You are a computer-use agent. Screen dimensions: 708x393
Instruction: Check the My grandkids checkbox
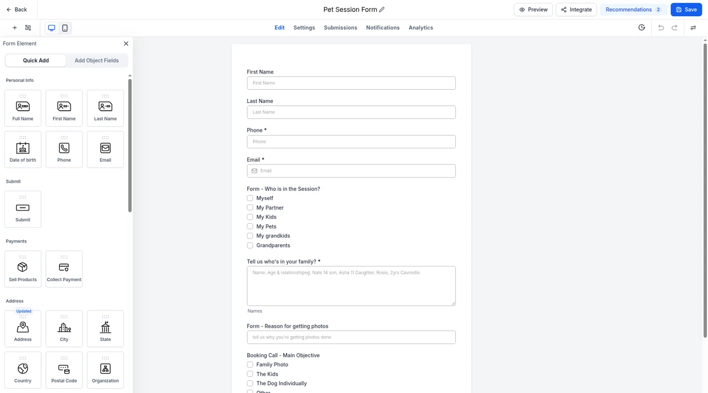[250, 236]
